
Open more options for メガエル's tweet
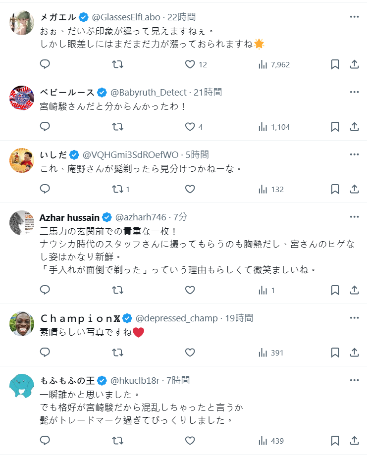(354, 17)
